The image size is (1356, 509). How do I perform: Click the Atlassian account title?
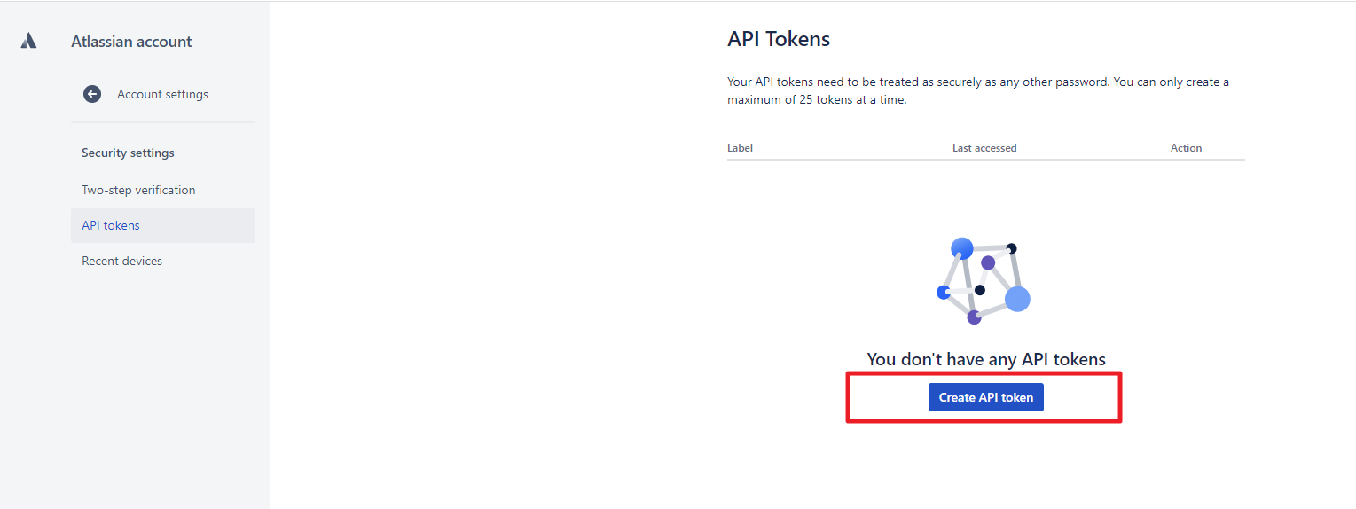[x=131, y=42]
